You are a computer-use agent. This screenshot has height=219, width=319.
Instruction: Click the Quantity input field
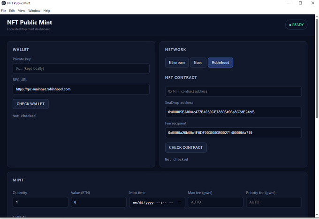coord(40,202)
